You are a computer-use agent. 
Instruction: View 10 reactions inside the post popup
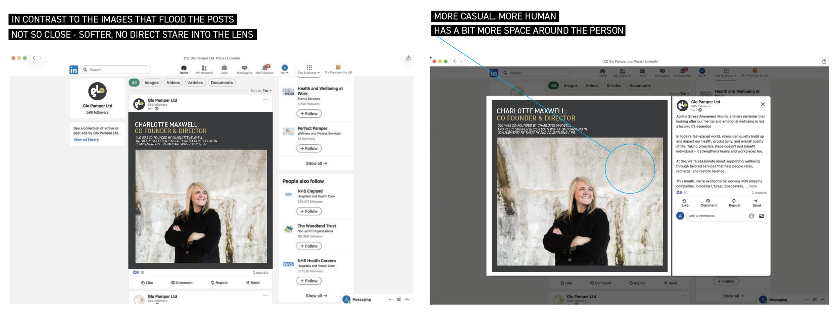click(x=682, y=193)
